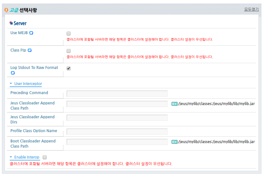Focus the Jeus Classloader Append Dirs field

[117, 118]
